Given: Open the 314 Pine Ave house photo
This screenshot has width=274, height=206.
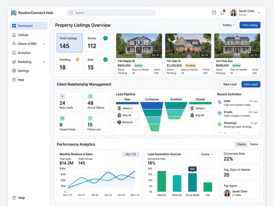Looking at the screenshot, I should pyautogui.click(x=237, y=46).
